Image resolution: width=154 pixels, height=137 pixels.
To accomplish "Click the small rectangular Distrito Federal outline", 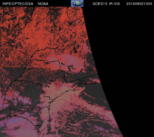I will pos(55,29).
